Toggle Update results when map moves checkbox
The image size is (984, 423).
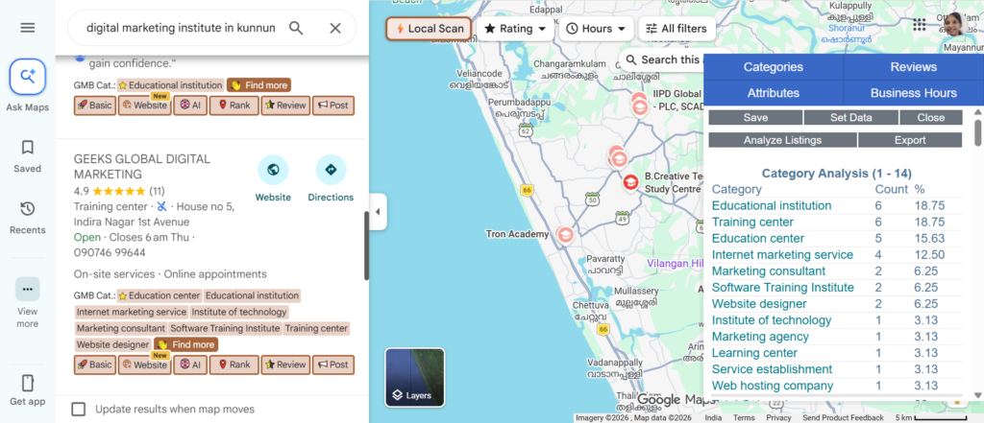pyautogui.click(x=79, y=410)
